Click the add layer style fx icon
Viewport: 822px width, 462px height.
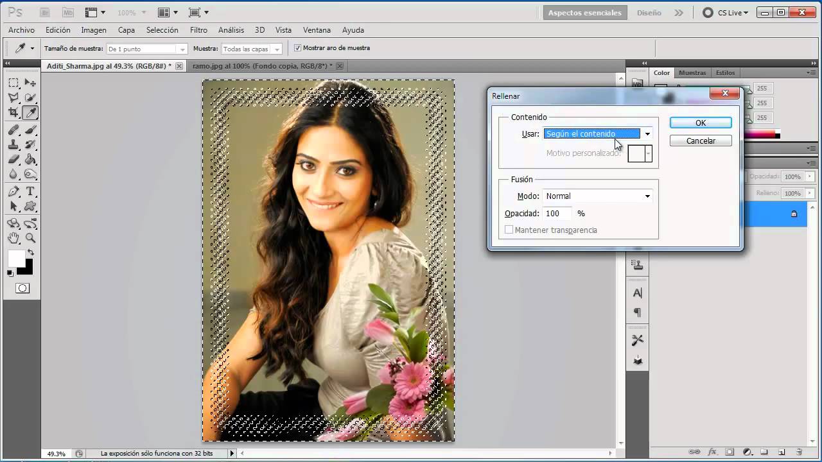(x=712, y=452)
